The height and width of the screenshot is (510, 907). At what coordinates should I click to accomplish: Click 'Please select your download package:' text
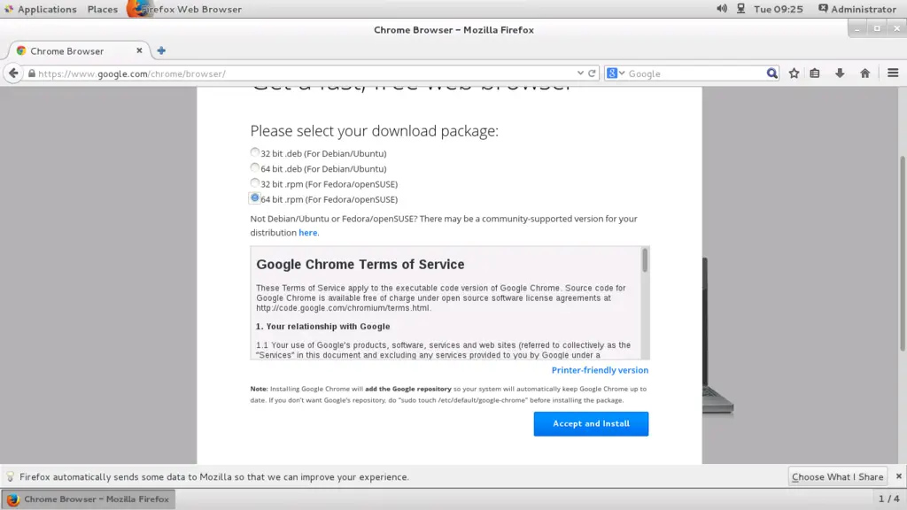[375, 131]
